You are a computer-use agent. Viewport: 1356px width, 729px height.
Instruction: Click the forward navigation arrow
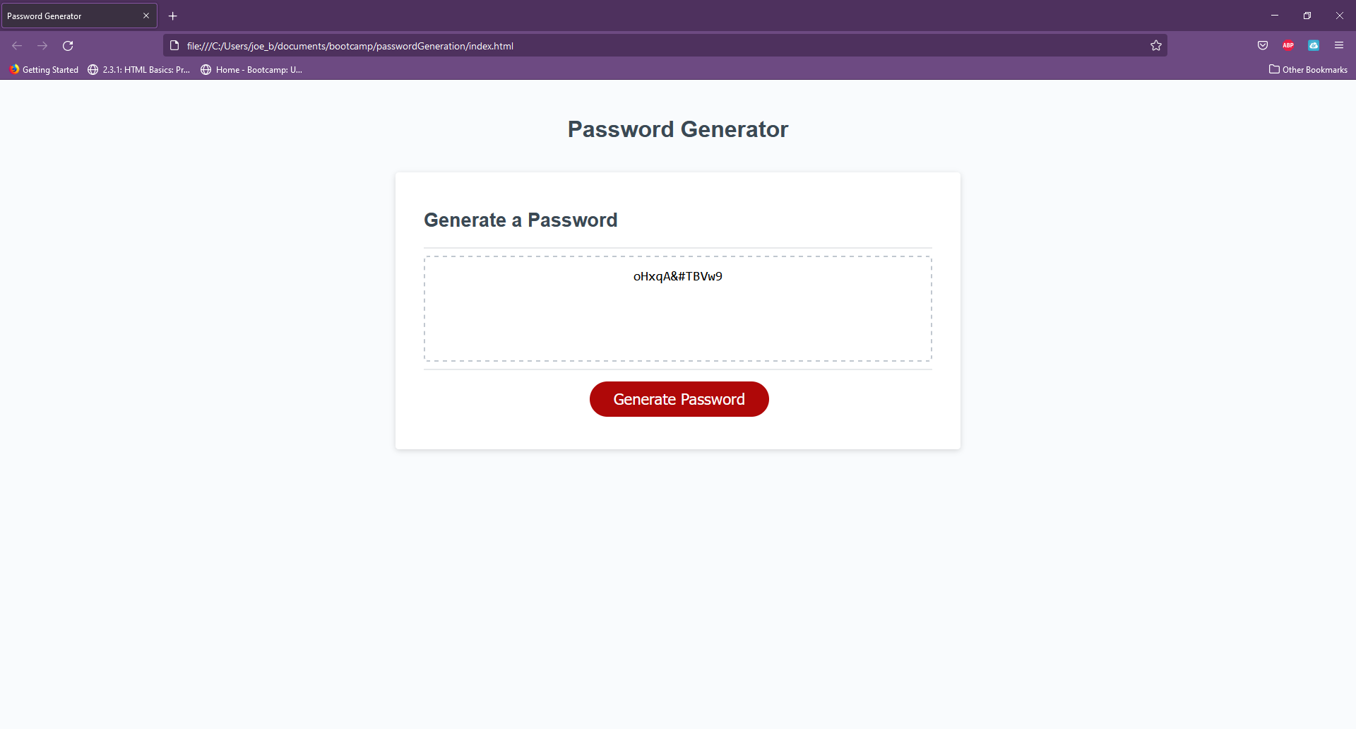click(42, 45)
